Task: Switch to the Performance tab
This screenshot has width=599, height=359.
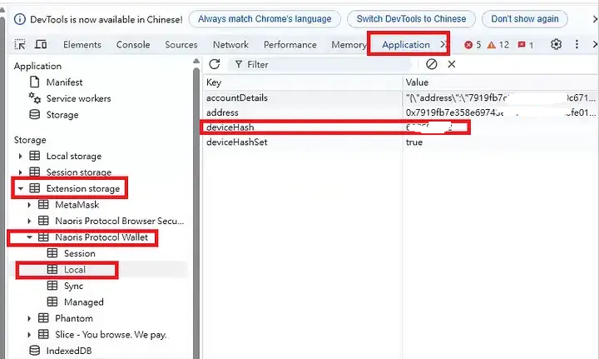Action: point(290,45)
